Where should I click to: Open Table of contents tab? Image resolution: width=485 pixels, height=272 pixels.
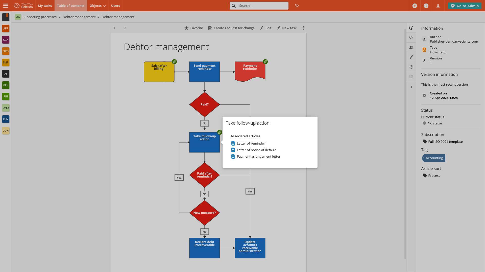click(71, 6)
